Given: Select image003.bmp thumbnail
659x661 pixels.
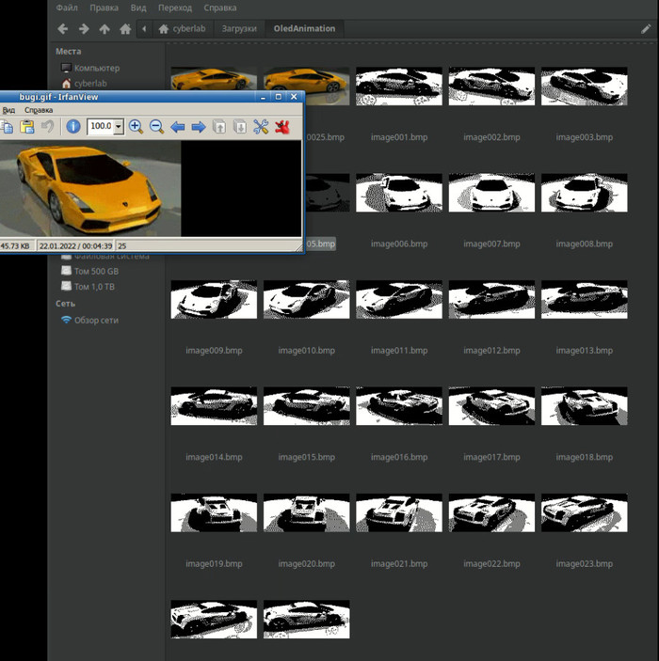Looking at the screenshot, I should 585,86.
